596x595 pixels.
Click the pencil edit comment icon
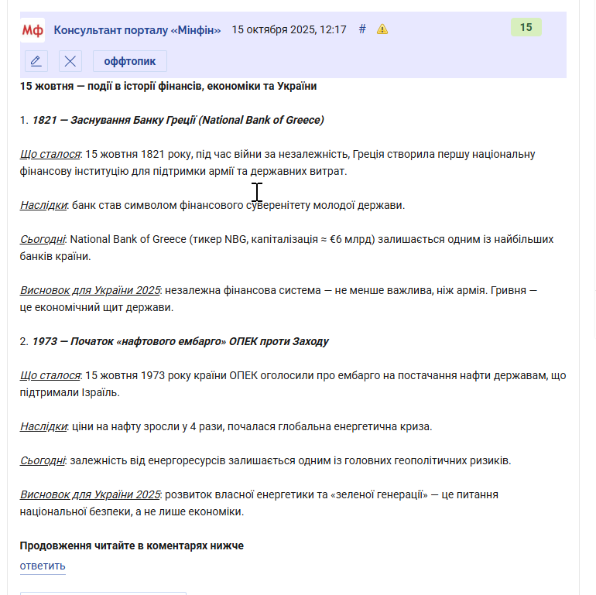click(36, 61)
